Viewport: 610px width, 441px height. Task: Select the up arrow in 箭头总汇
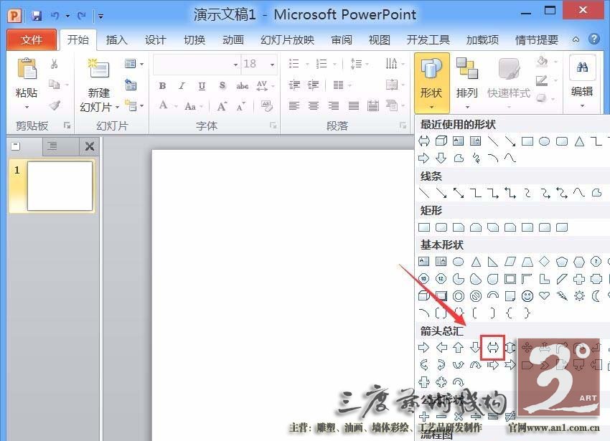coord(459,347)
